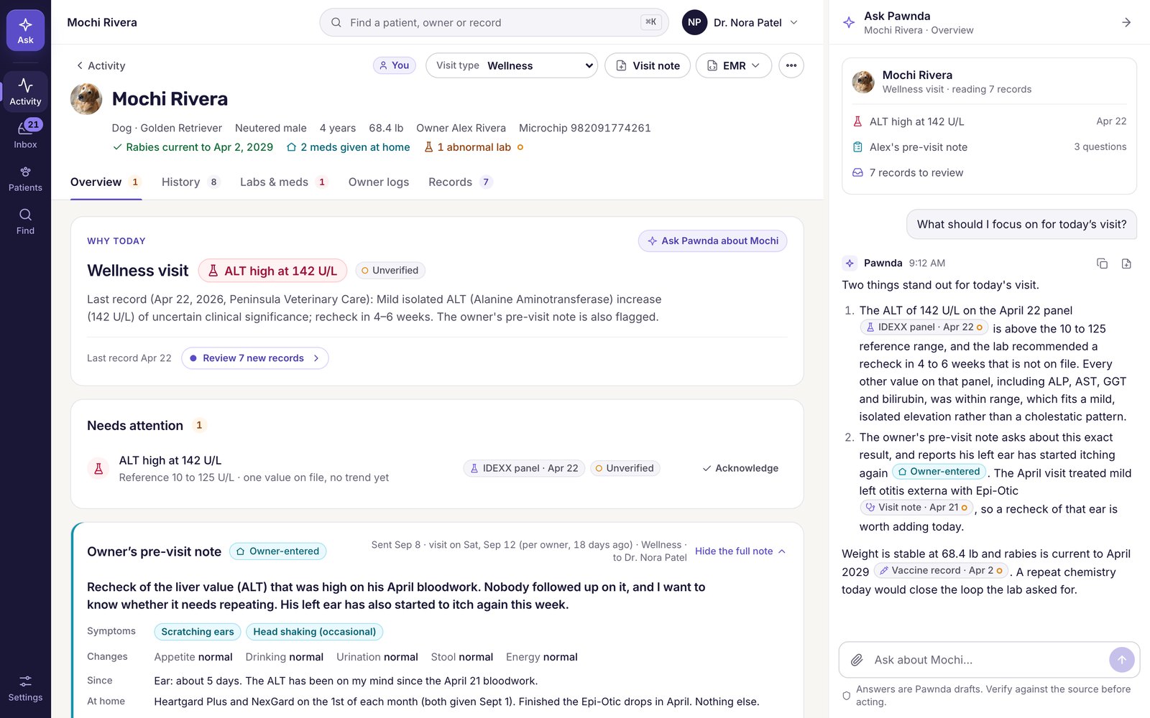Switch to the Labs & meds tab

283,182
